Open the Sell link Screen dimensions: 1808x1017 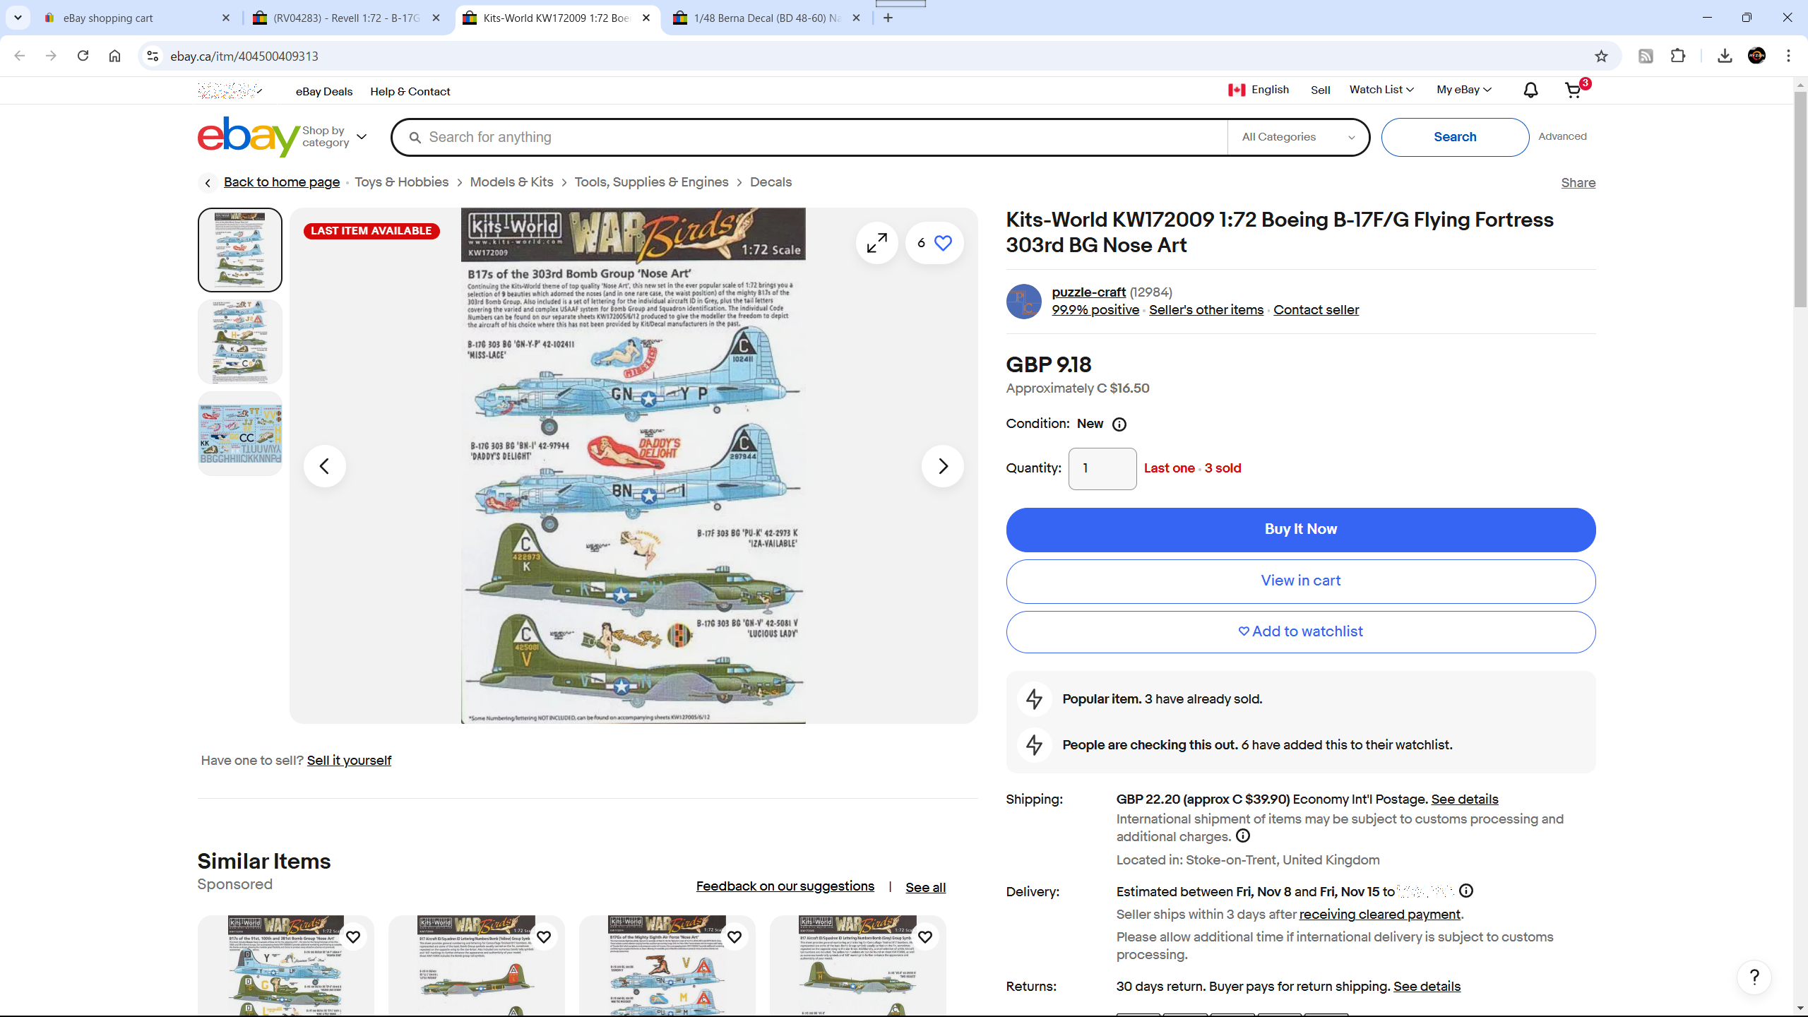pyautogui.click(x=1320, y=90)
